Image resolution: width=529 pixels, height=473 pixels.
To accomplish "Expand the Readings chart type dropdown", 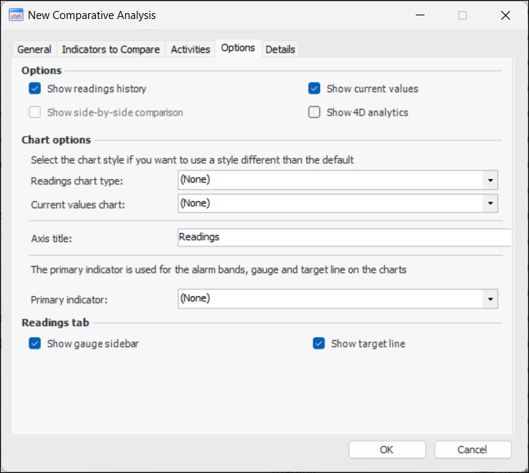I will tap(490, 180).
